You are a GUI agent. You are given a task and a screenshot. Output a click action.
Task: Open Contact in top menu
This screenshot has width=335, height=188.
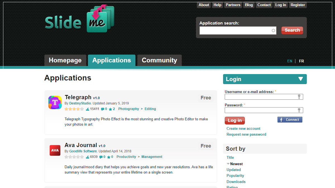point(264,5)
